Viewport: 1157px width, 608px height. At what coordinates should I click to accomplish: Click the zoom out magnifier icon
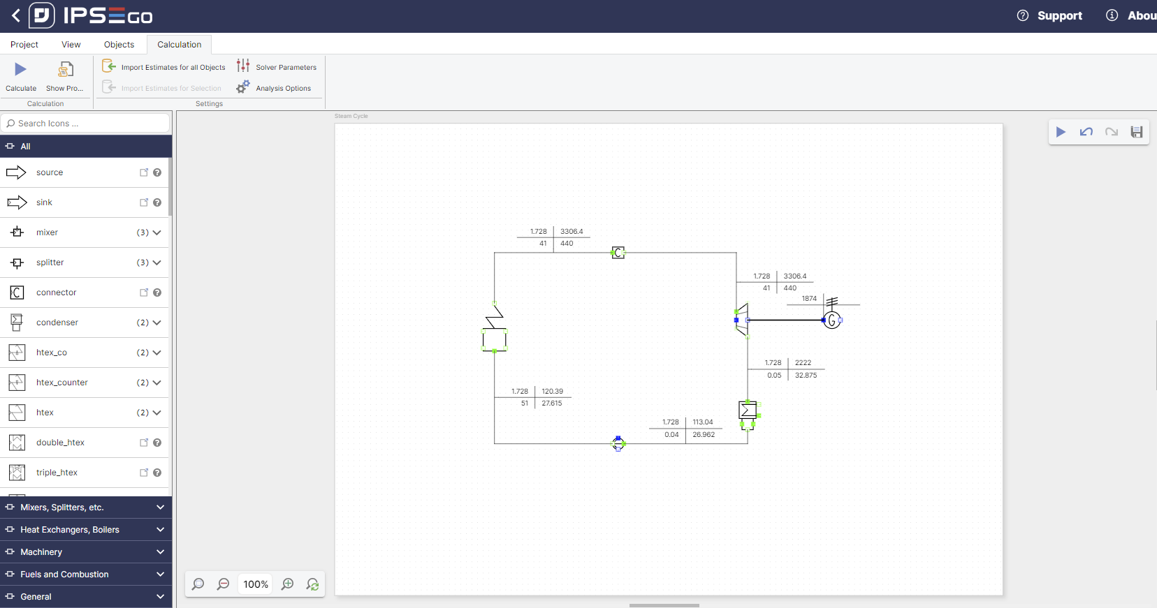(223, 584)
